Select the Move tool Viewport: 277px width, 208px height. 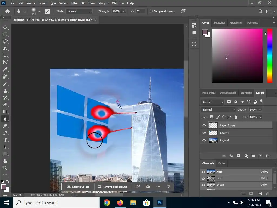point(5,27)
